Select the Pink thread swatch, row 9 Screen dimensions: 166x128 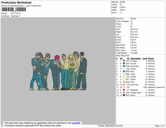[x=124, y=82]
